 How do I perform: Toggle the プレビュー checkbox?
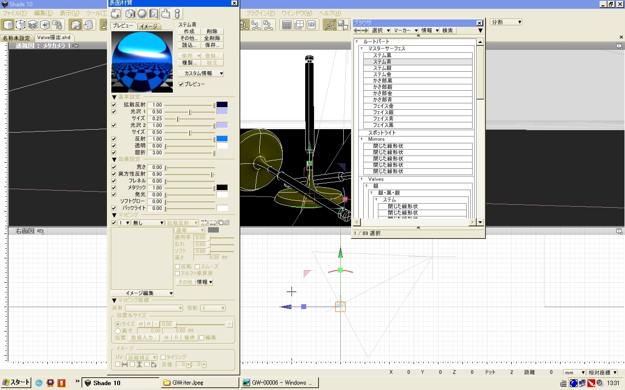(x=182, y=84)
